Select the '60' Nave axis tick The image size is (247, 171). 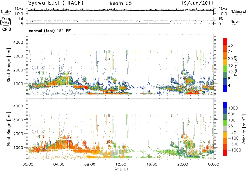[x=221, y=19]
